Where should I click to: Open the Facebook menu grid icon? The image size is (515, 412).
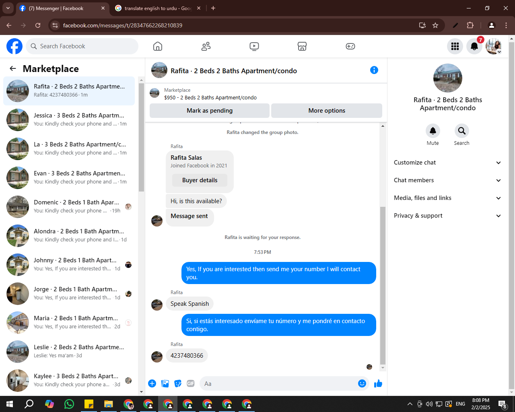(455, 46)
